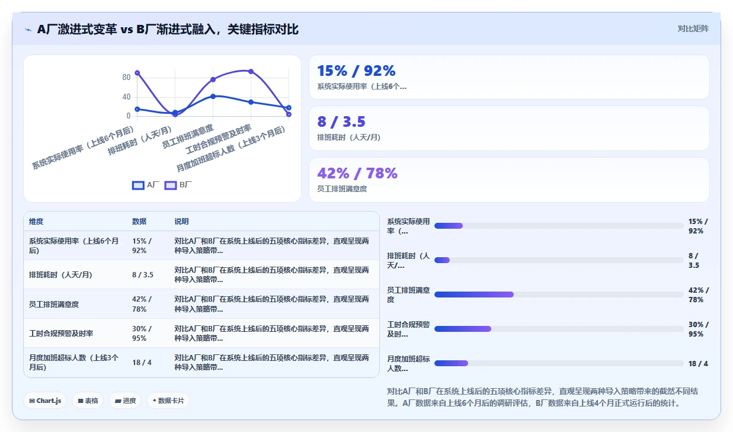The width and height of the screenshot is (733, 432).
Task: Click the chart y-axis label 40
Action: click(126, 97)
